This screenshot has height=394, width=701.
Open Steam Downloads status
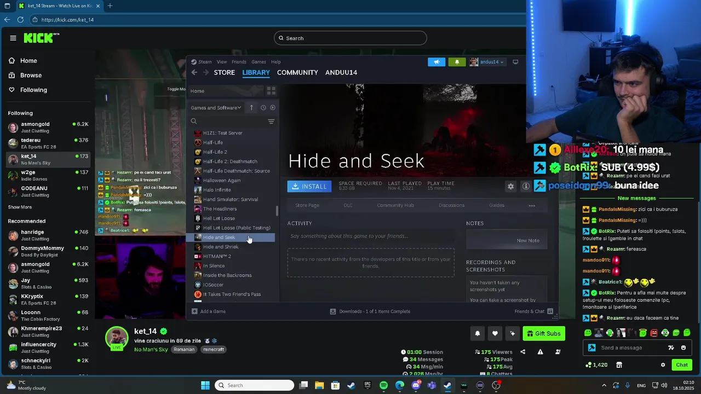[370, 311]
